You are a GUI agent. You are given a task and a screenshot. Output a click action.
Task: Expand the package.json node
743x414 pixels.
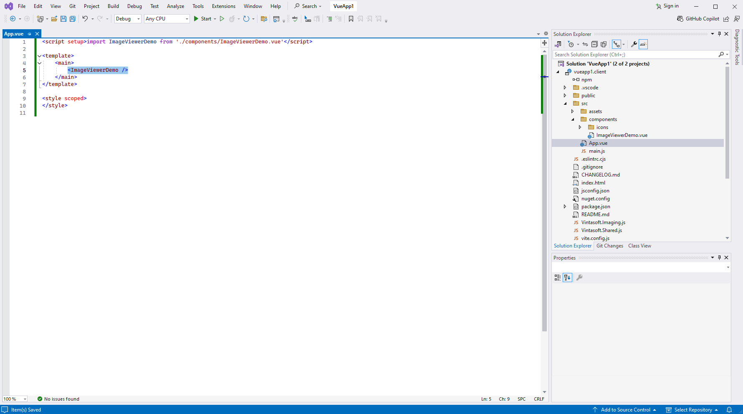tap(565, 207)
